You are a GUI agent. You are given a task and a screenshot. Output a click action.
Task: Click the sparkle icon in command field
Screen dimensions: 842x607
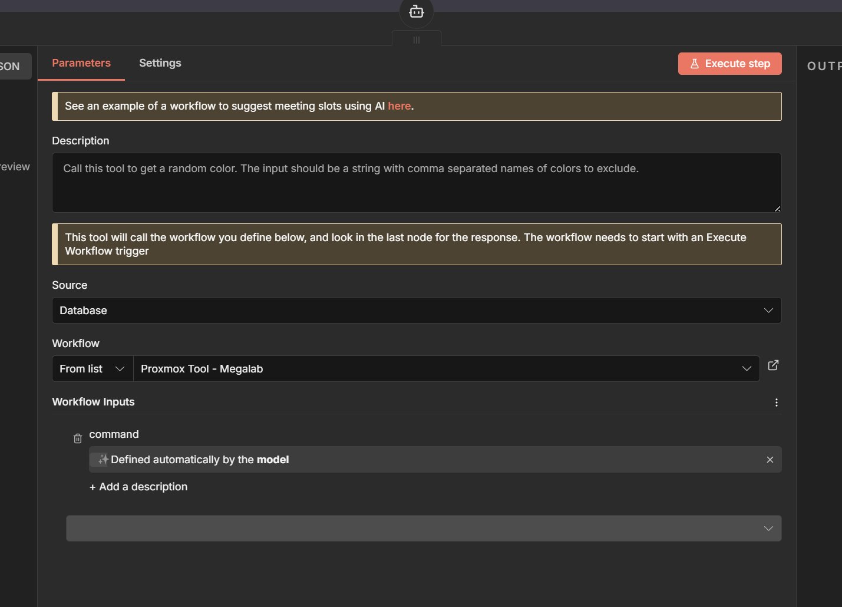[x=103, y=460]
